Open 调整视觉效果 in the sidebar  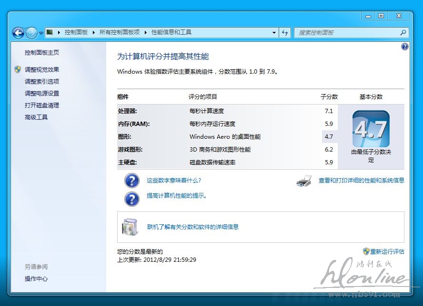(42, 69)
